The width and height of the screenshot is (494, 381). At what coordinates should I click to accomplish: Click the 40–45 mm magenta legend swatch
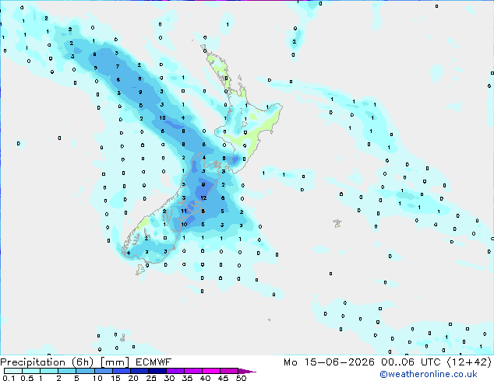[211, 371]
